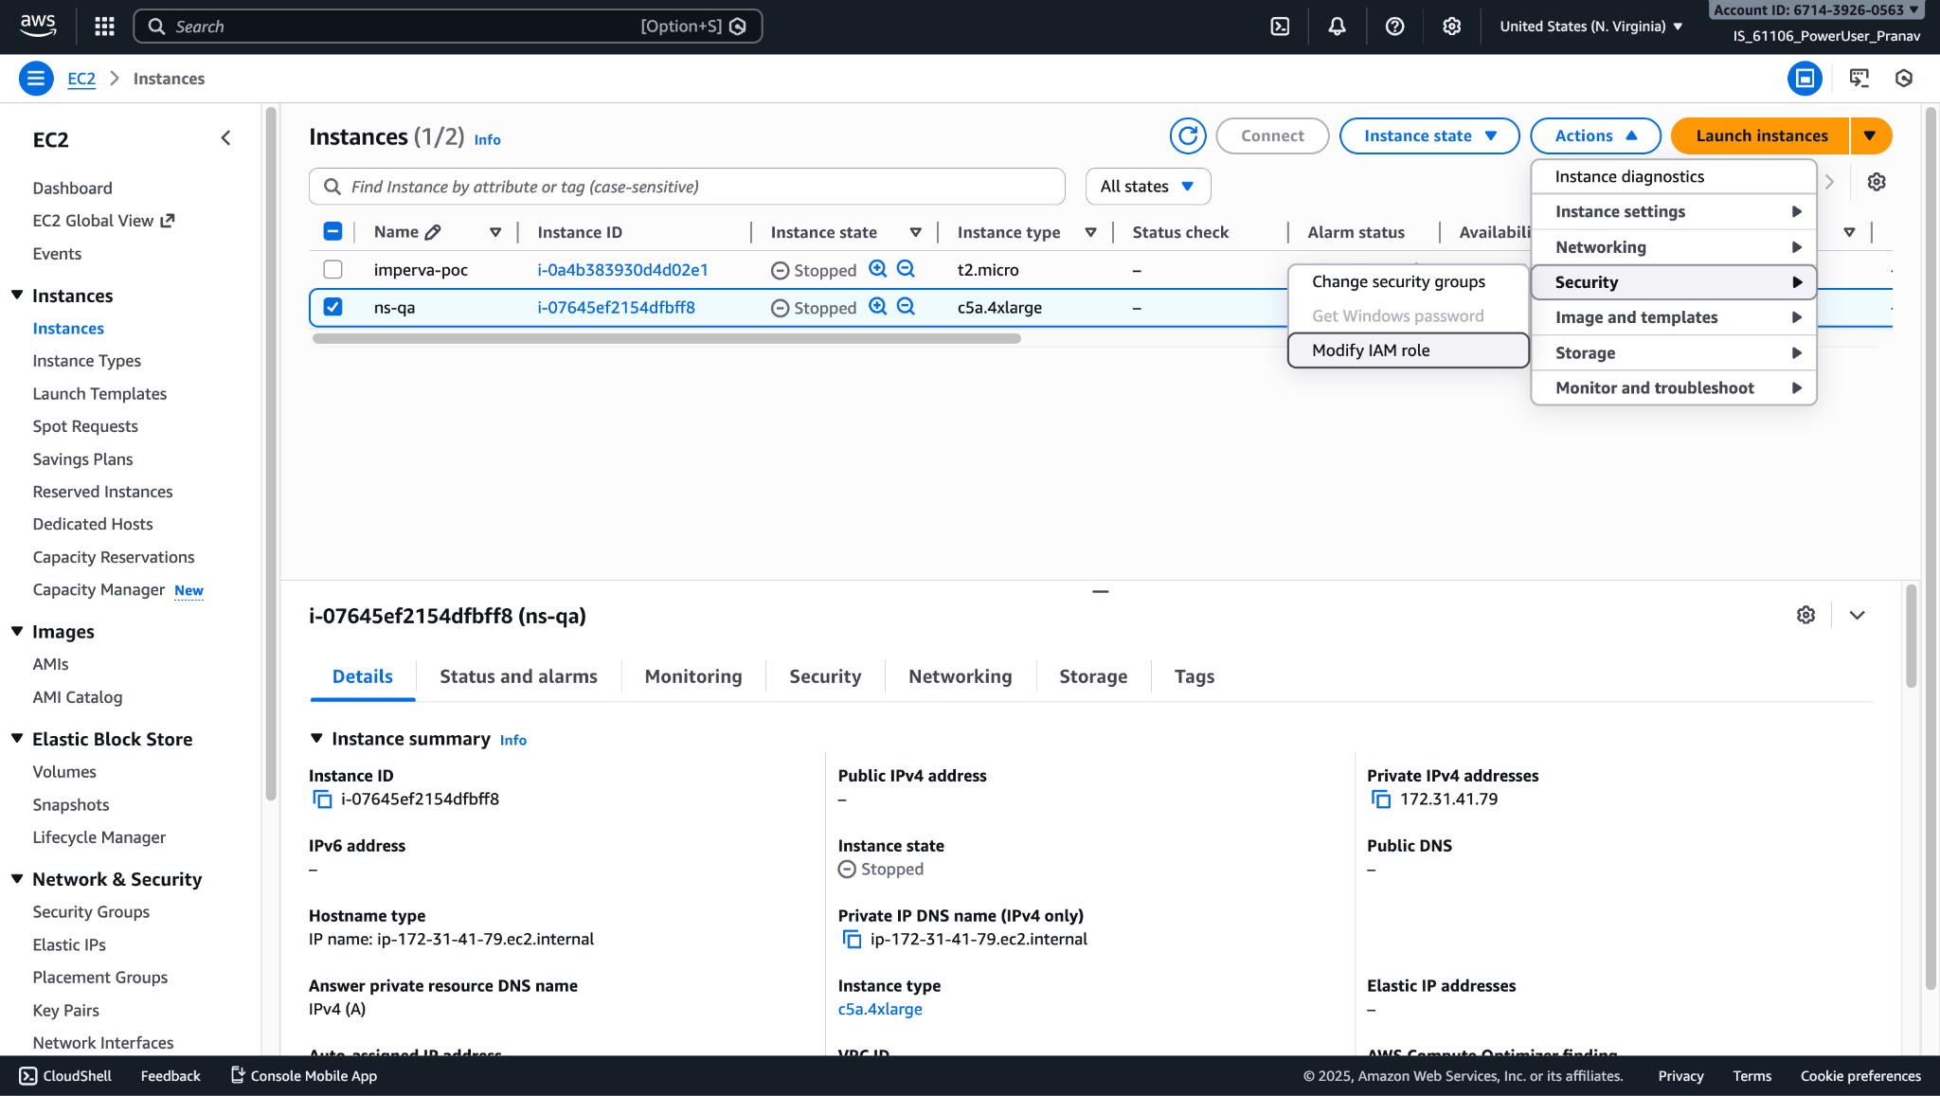Open the Instance state dropdown button
Screen dimensions: 1940x1096
(x=1429, y=135)
